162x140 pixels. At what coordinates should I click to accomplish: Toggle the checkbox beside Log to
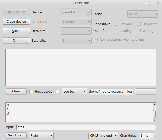(57, 92)
